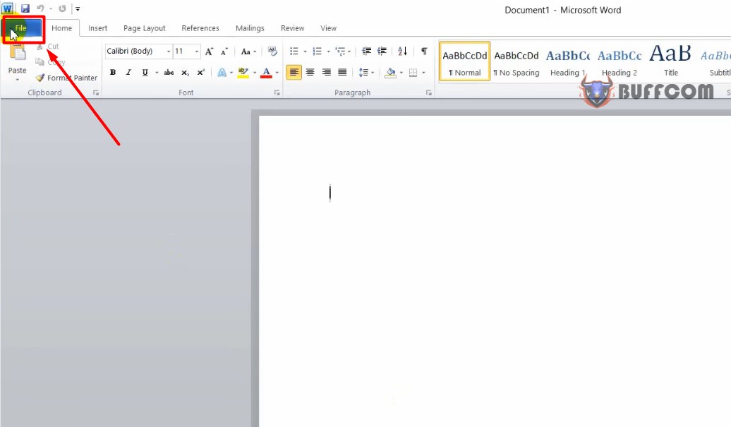Toggle superscript formatting
Image resolution: width=731 pixels, height=427 pixels.
pos(201,72)
